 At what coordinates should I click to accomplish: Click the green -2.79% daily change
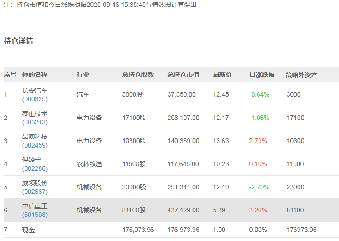pyautogui.click(x=259, y=187)
